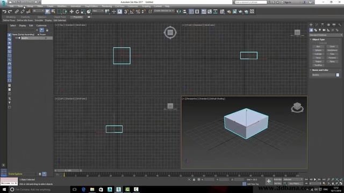This screenshot has width=344, height=193.
Task: Open the Curve Editor from toolbar
Action: coord(210,12)
